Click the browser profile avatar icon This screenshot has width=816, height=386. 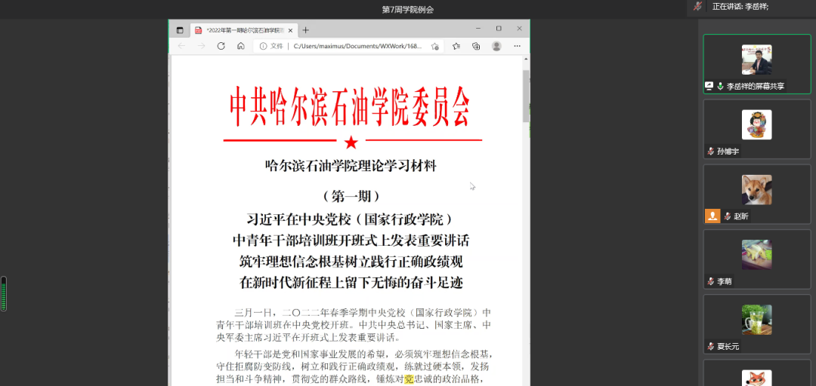click(x=496, y=46)
